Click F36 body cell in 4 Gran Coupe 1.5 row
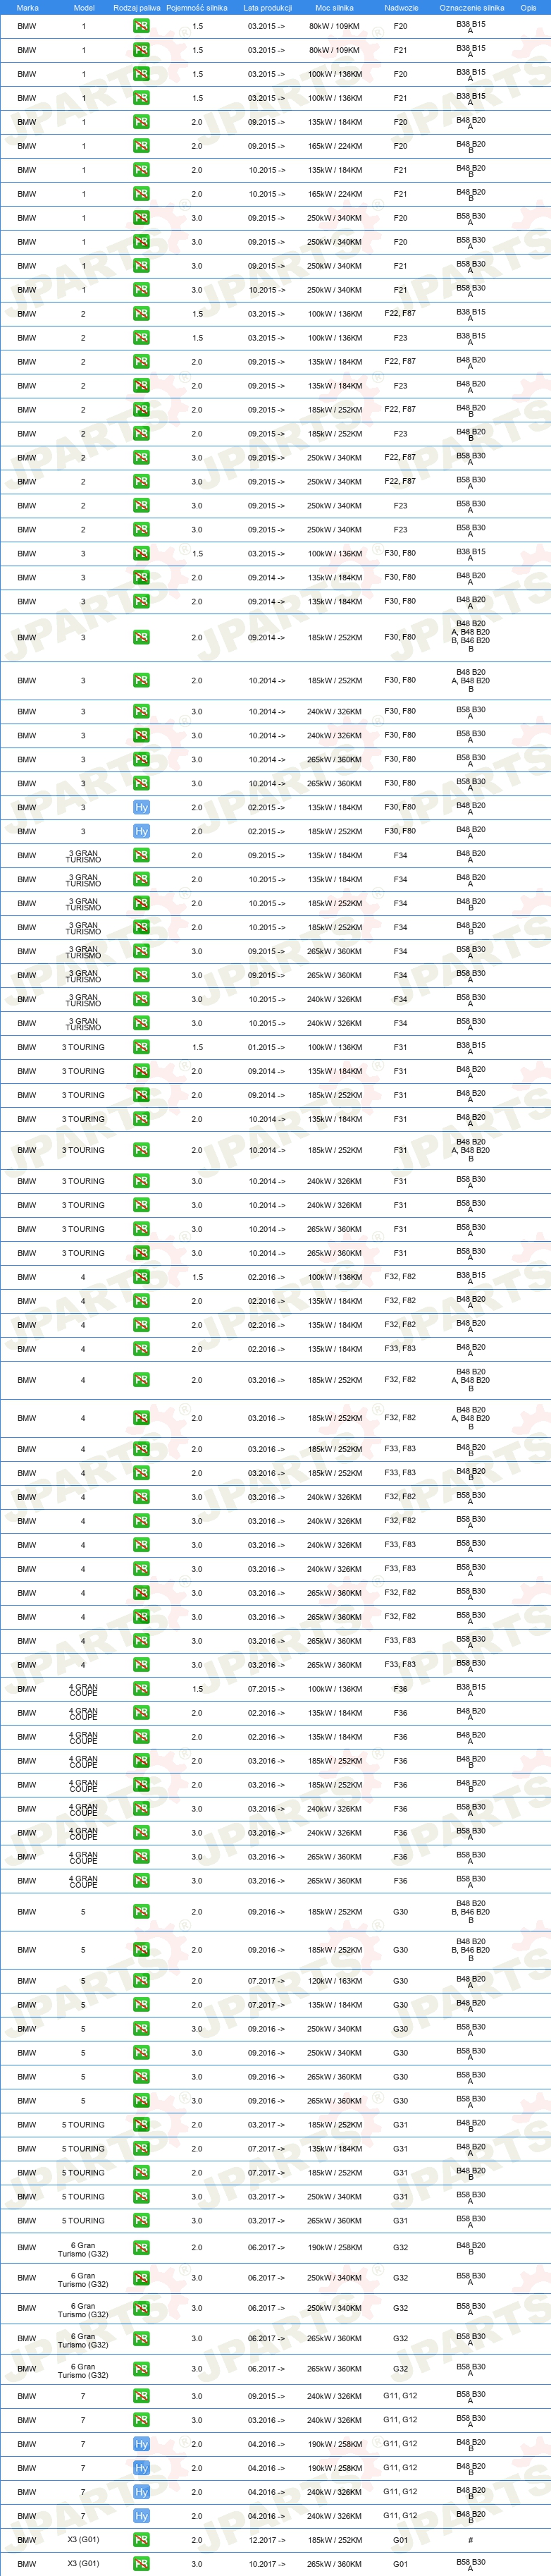 400,1689
